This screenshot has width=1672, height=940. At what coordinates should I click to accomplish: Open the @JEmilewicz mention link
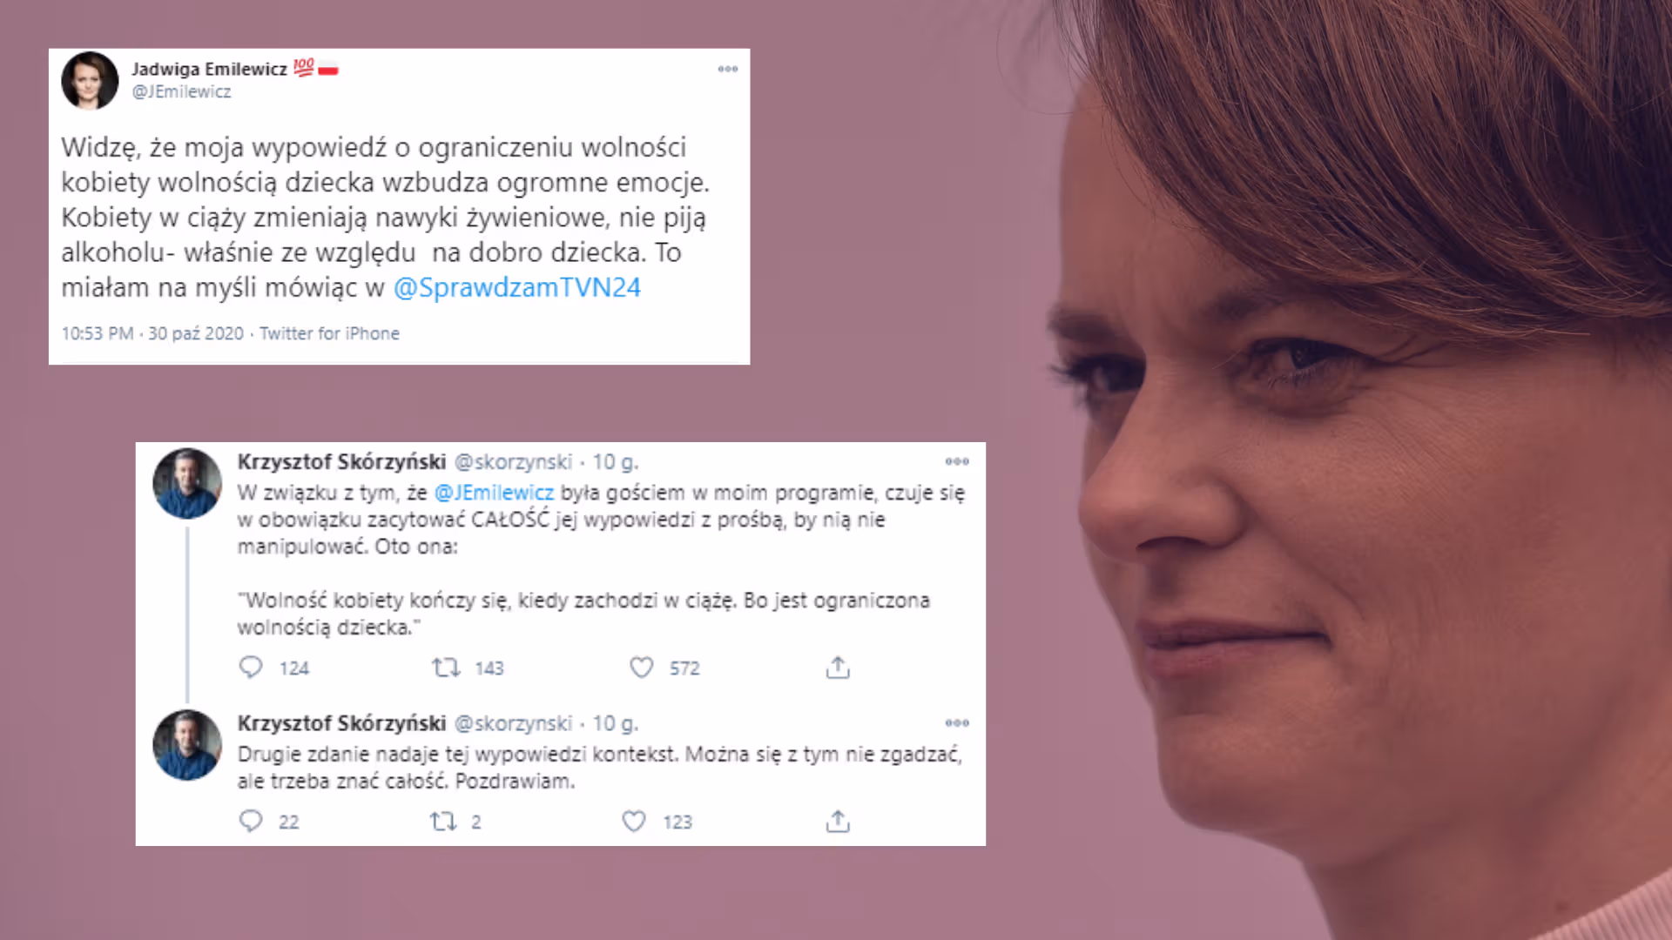point(494,493)
